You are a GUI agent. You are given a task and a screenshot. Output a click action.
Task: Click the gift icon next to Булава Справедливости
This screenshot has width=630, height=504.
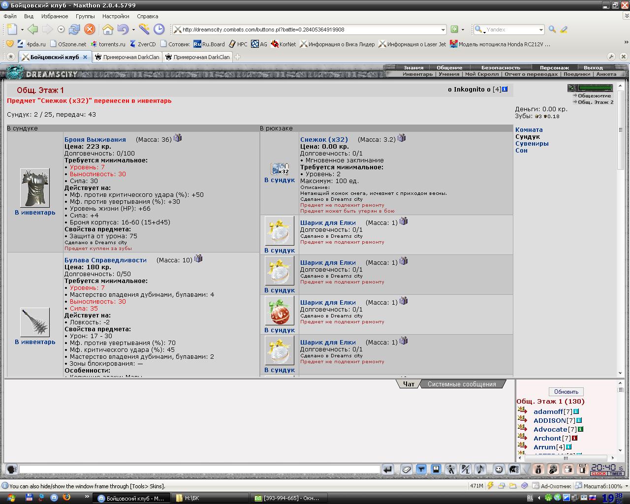199,258
